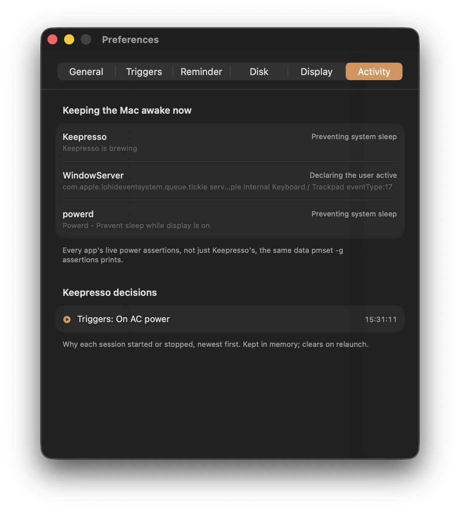Select the powerd assertion row
This screenshot has width=460, height=513.
tap(230, 219)
